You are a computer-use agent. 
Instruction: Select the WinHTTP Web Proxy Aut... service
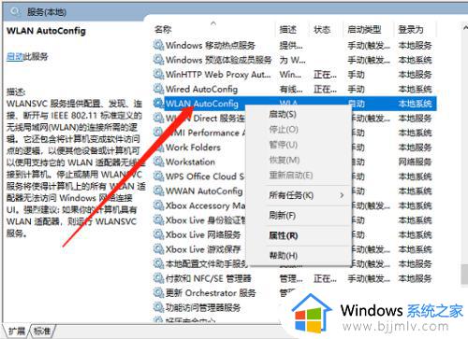tap(294, 75)
